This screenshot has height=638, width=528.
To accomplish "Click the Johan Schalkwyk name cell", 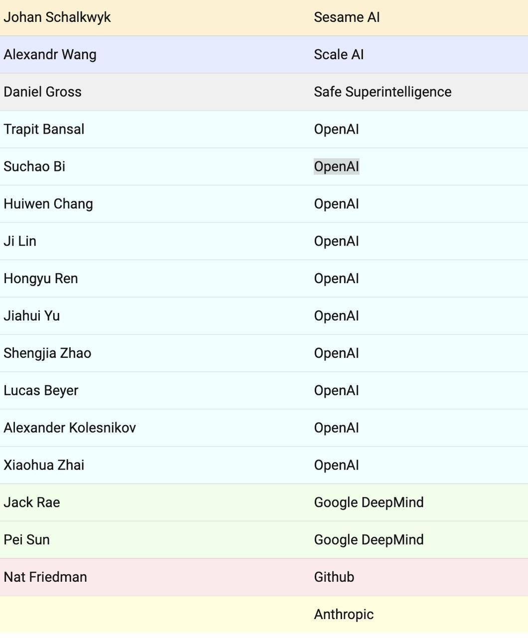I will click(x=57, y=17).
